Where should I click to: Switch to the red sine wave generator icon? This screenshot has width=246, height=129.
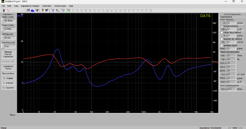pos(8,10)
